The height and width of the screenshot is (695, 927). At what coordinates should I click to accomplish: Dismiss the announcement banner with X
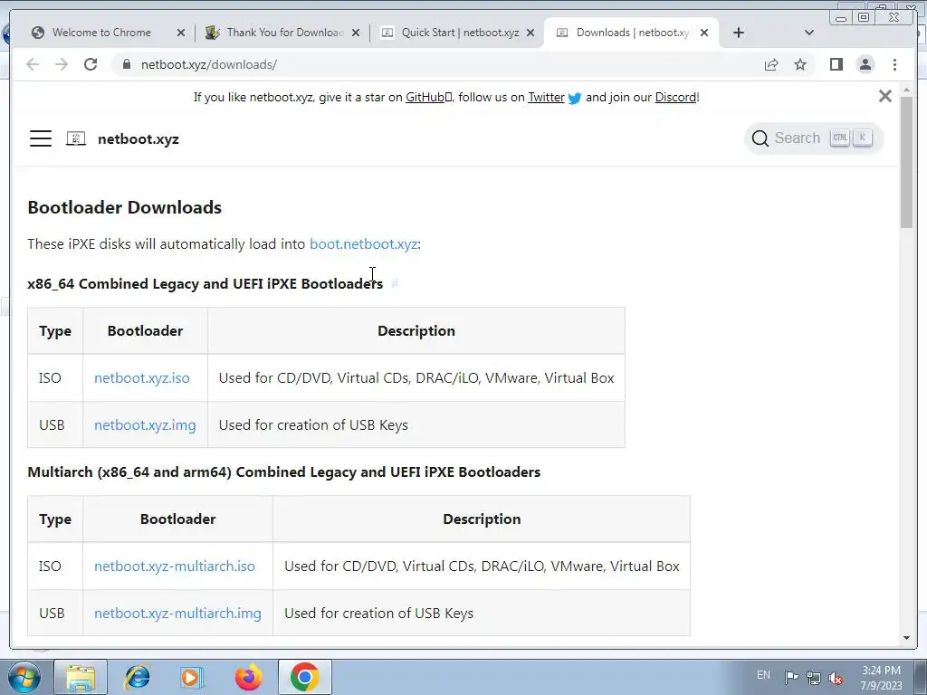pyautogui.click(x=884, y=96)
